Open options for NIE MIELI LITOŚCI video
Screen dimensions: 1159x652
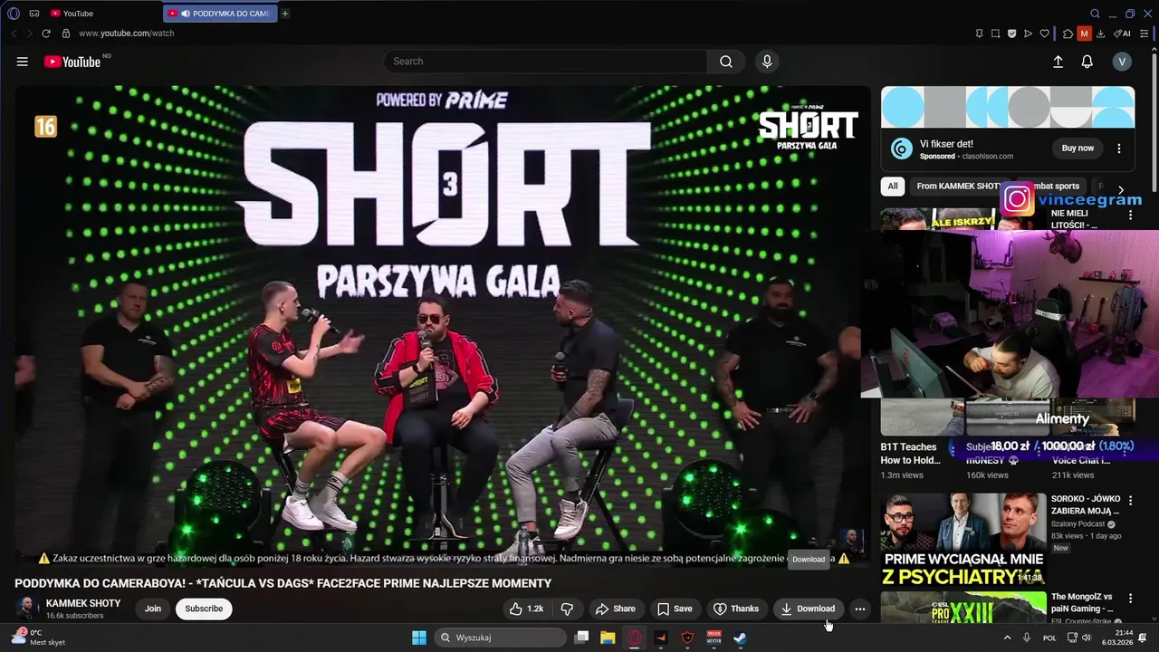click(1130, 216)
